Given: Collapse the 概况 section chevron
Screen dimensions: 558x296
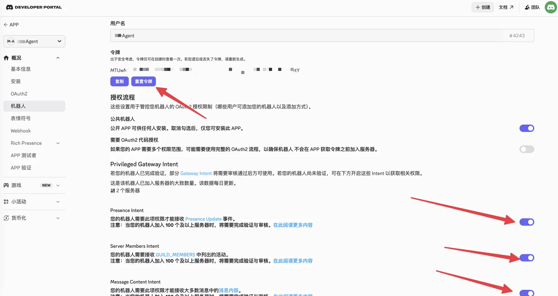Looking at the screenshot, I should tap(58, 58).
